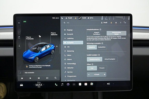Open the app launcher dots icon
The width and height of the screenshot is (149, 99).
tap(74, 84)
